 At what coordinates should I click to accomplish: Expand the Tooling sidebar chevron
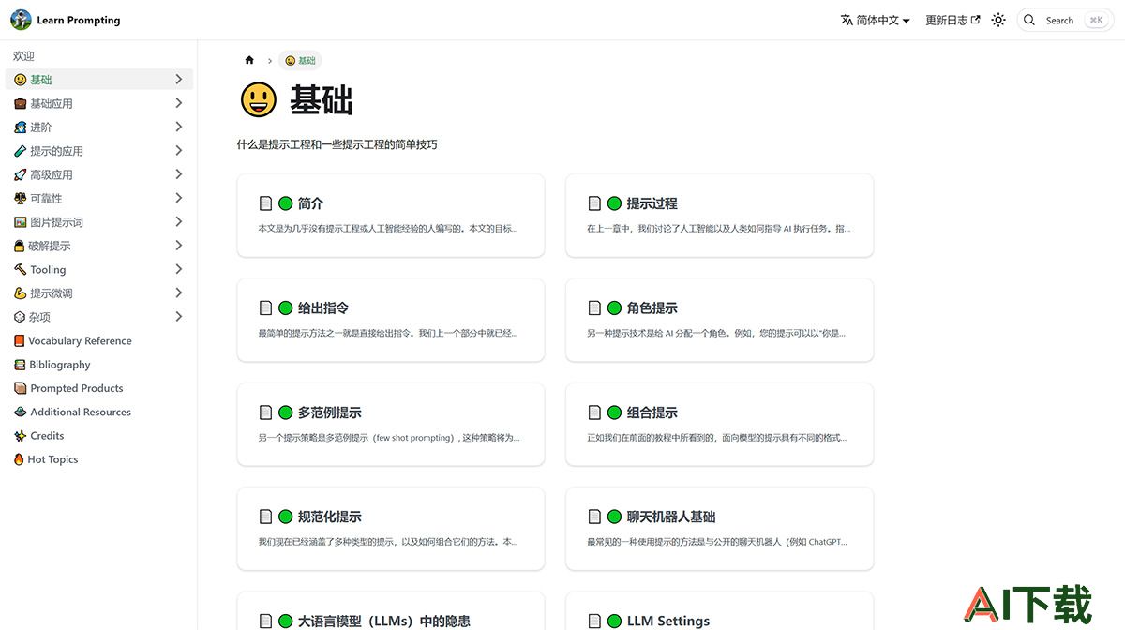(x=178, y=269)
